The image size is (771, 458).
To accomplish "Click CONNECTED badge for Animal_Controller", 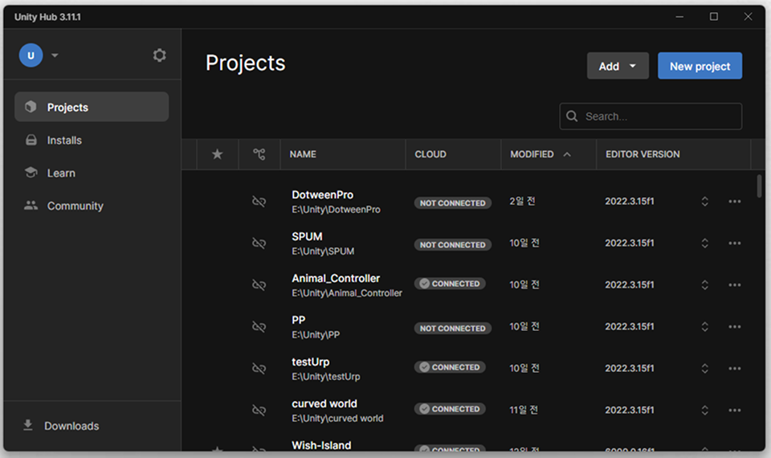I will [x=450, y=284].
